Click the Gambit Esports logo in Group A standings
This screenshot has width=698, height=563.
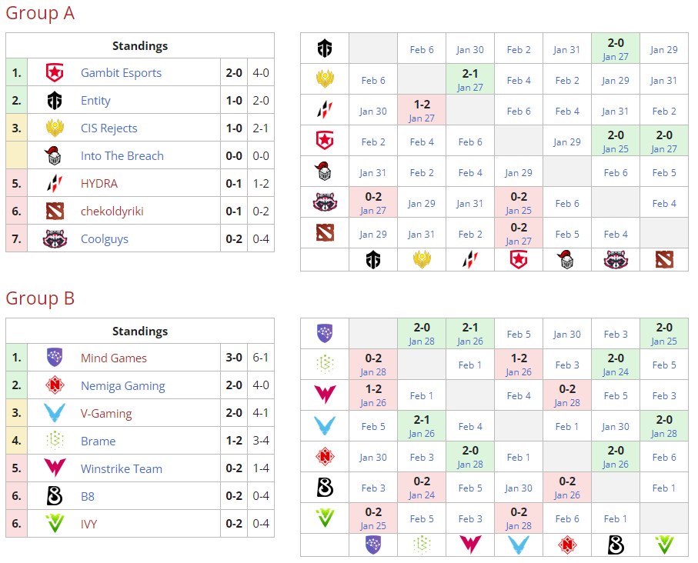pos(55,73)
